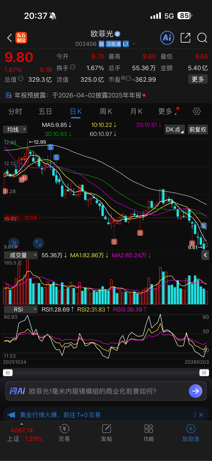Tap the share export icon
The image size is (212, 461).
pyautogui.click(x=185, y=38)
